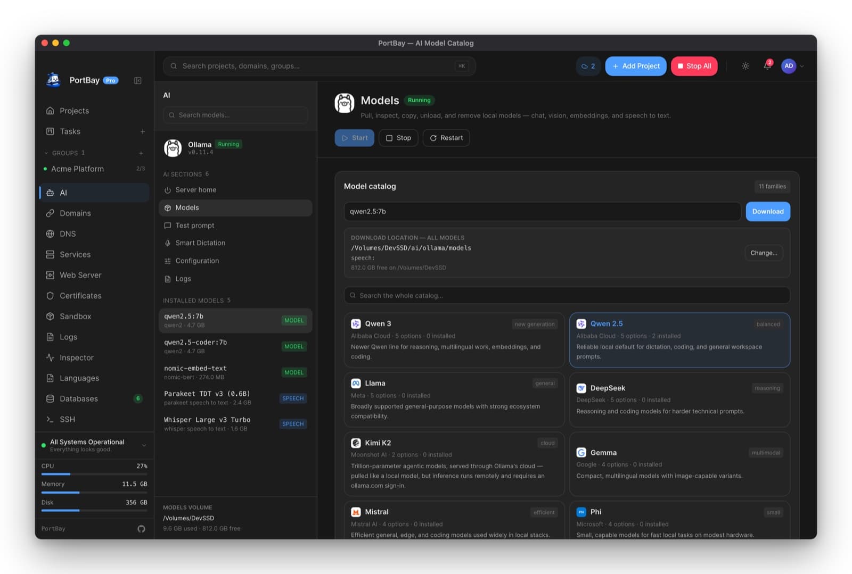Image resolution: width=852 pixels, height=574 pixels.
Task: Open Sandbox section
Action: tap(94, 317)
